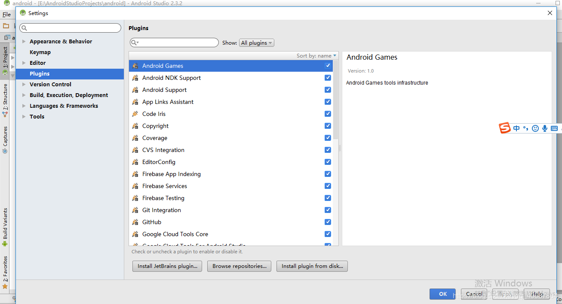Click the Sogou microphone voice input icon
This screenshot has width=562, height=304.
pyautogui.click(x=545, y=128)
